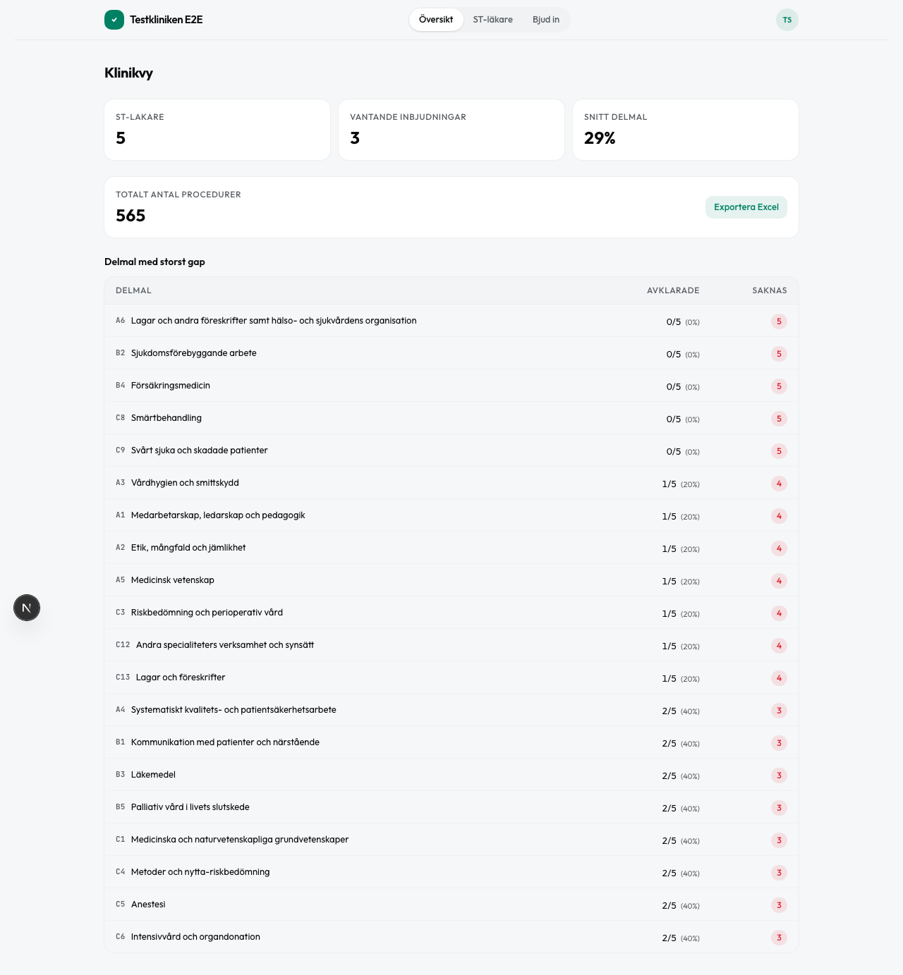This screenshot has height=975, width=903.
Task: Click the Saknas column header
Action: tap(769, 290)
